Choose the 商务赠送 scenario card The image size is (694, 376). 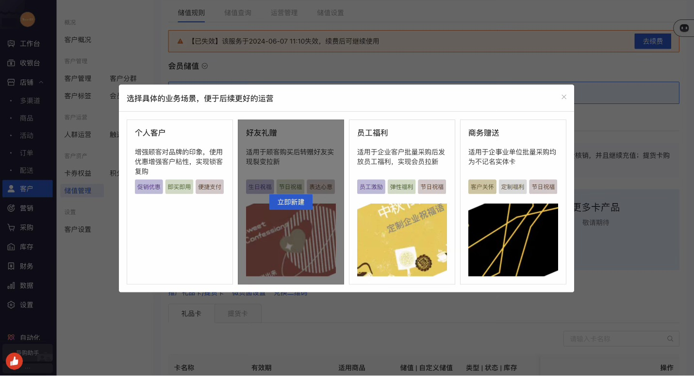[x=513, y=202]
